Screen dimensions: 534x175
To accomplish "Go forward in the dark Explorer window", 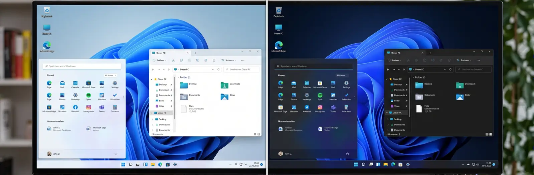I will (394, 70).
